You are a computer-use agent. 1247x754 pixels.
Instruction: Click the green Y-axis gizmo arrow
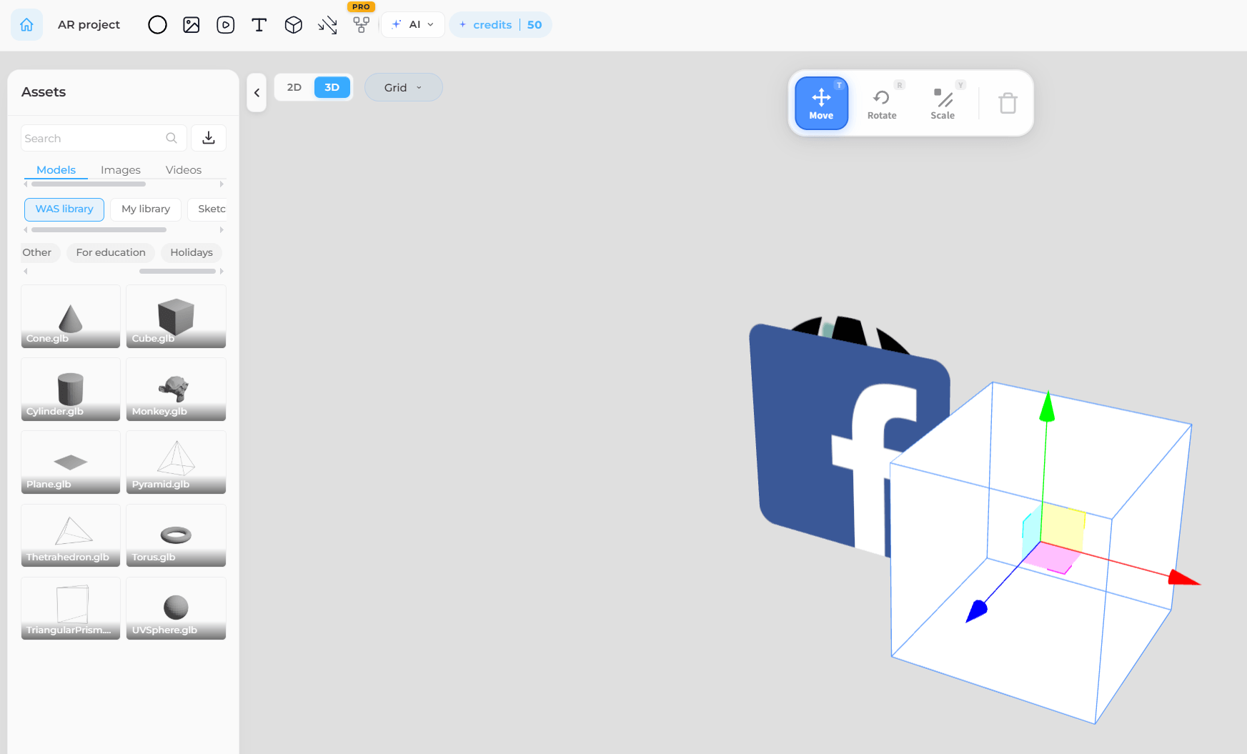[1047, 406]
